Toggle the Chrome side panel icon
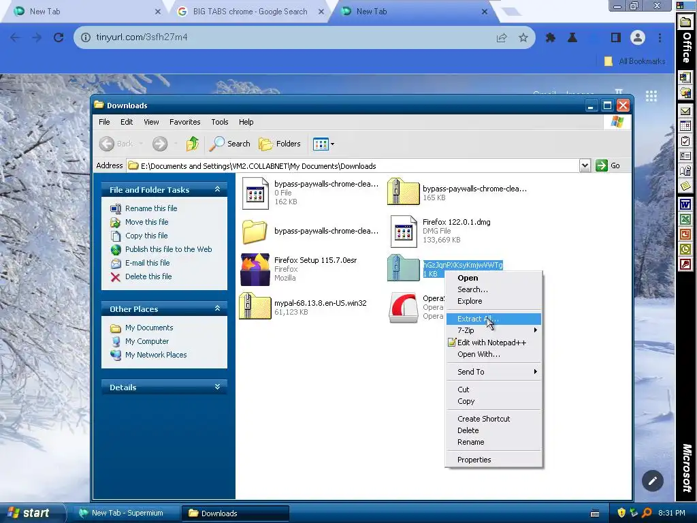Screen dimensions: 697x523 tap(615, 38)
